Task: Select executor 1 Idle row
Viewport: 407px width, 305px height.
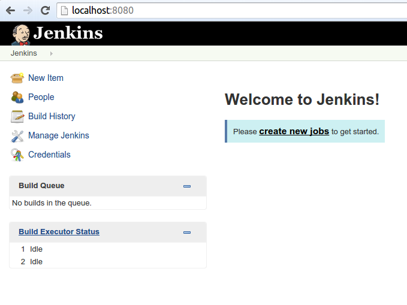Action: point(108,249)
